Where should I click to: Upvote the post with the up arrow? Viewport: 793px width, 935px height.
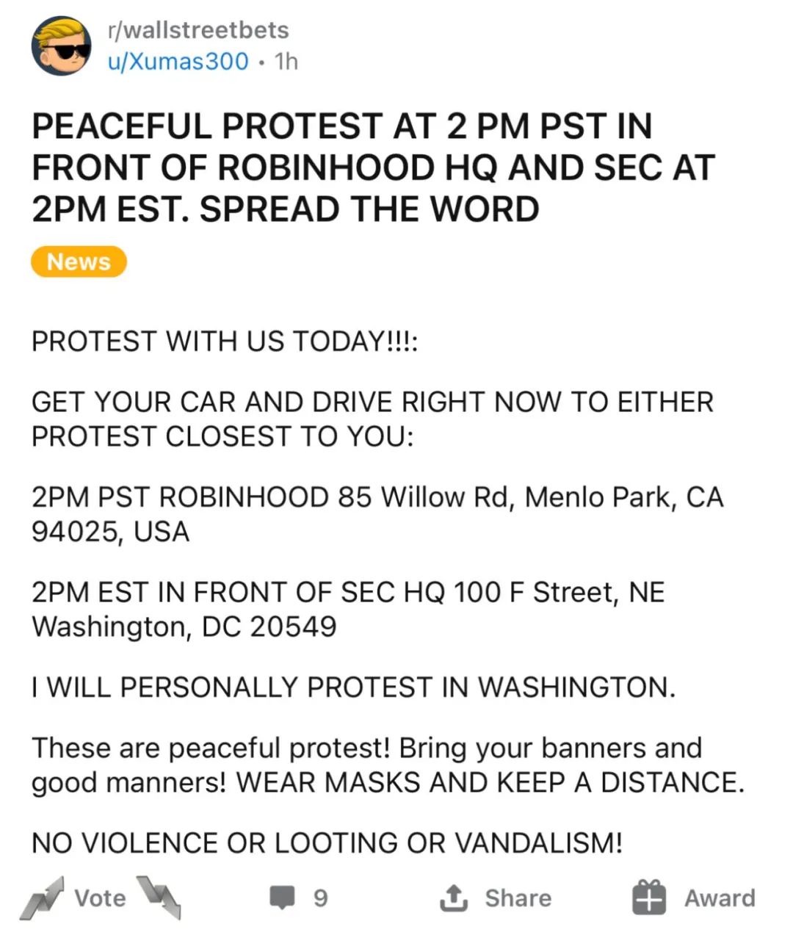(x=42, y=898)
